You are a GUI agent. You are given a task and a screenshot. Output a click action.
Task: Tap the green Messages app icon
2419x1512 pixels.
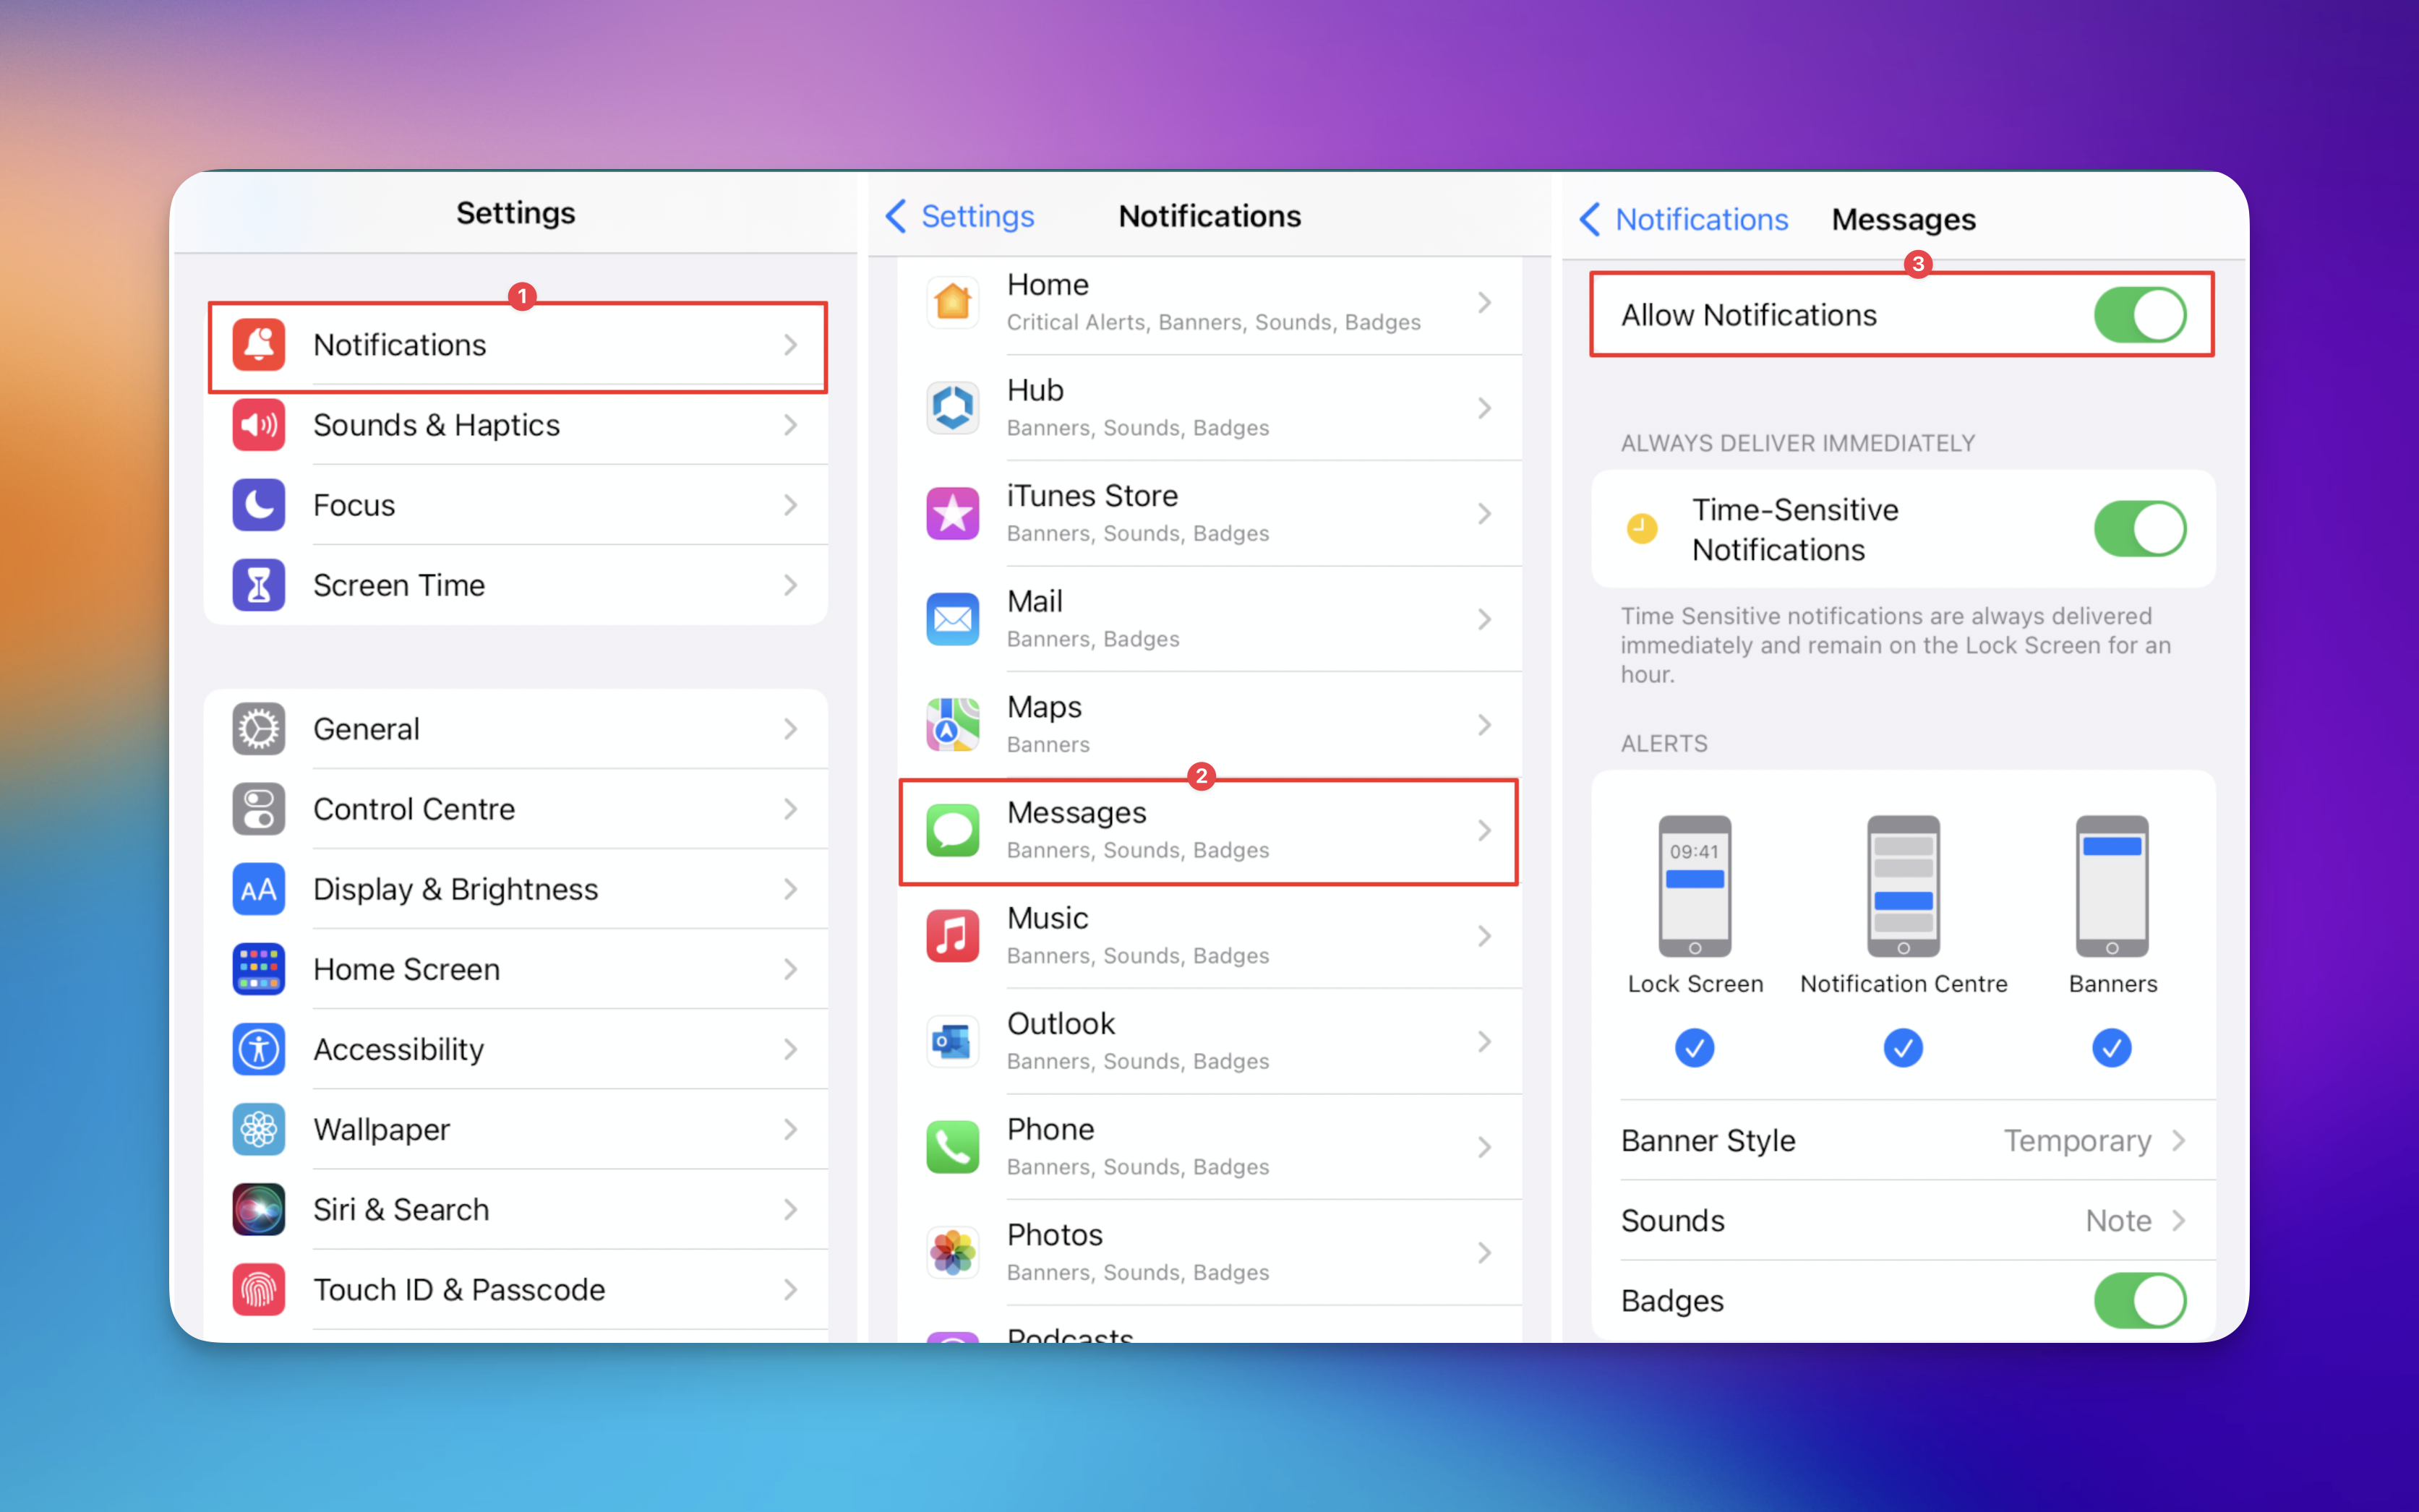pos(952,831)
